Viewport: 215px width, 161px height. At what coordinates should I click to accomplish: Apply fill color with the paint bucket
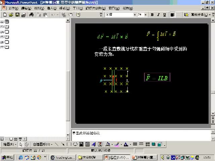click(x=108, y=144)
